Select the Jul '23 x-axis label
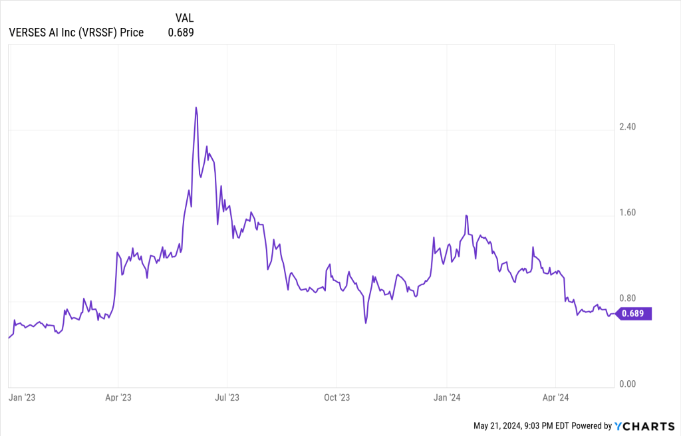 click(x=227, y=397)
